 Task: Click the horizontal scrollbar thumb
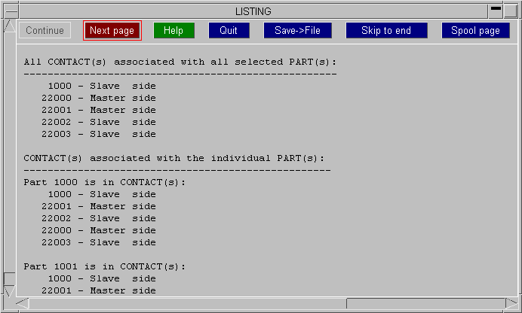point(425,303)
